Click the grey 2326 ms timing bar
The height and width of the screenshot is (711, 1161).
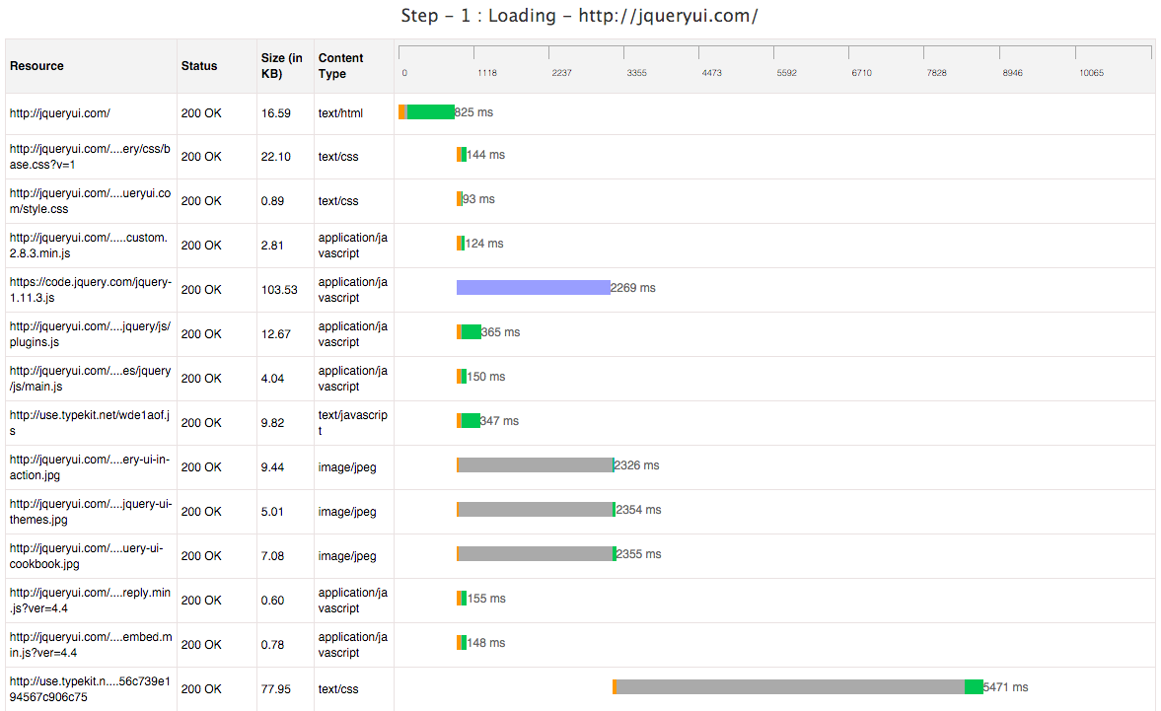(x=536, y=465)
